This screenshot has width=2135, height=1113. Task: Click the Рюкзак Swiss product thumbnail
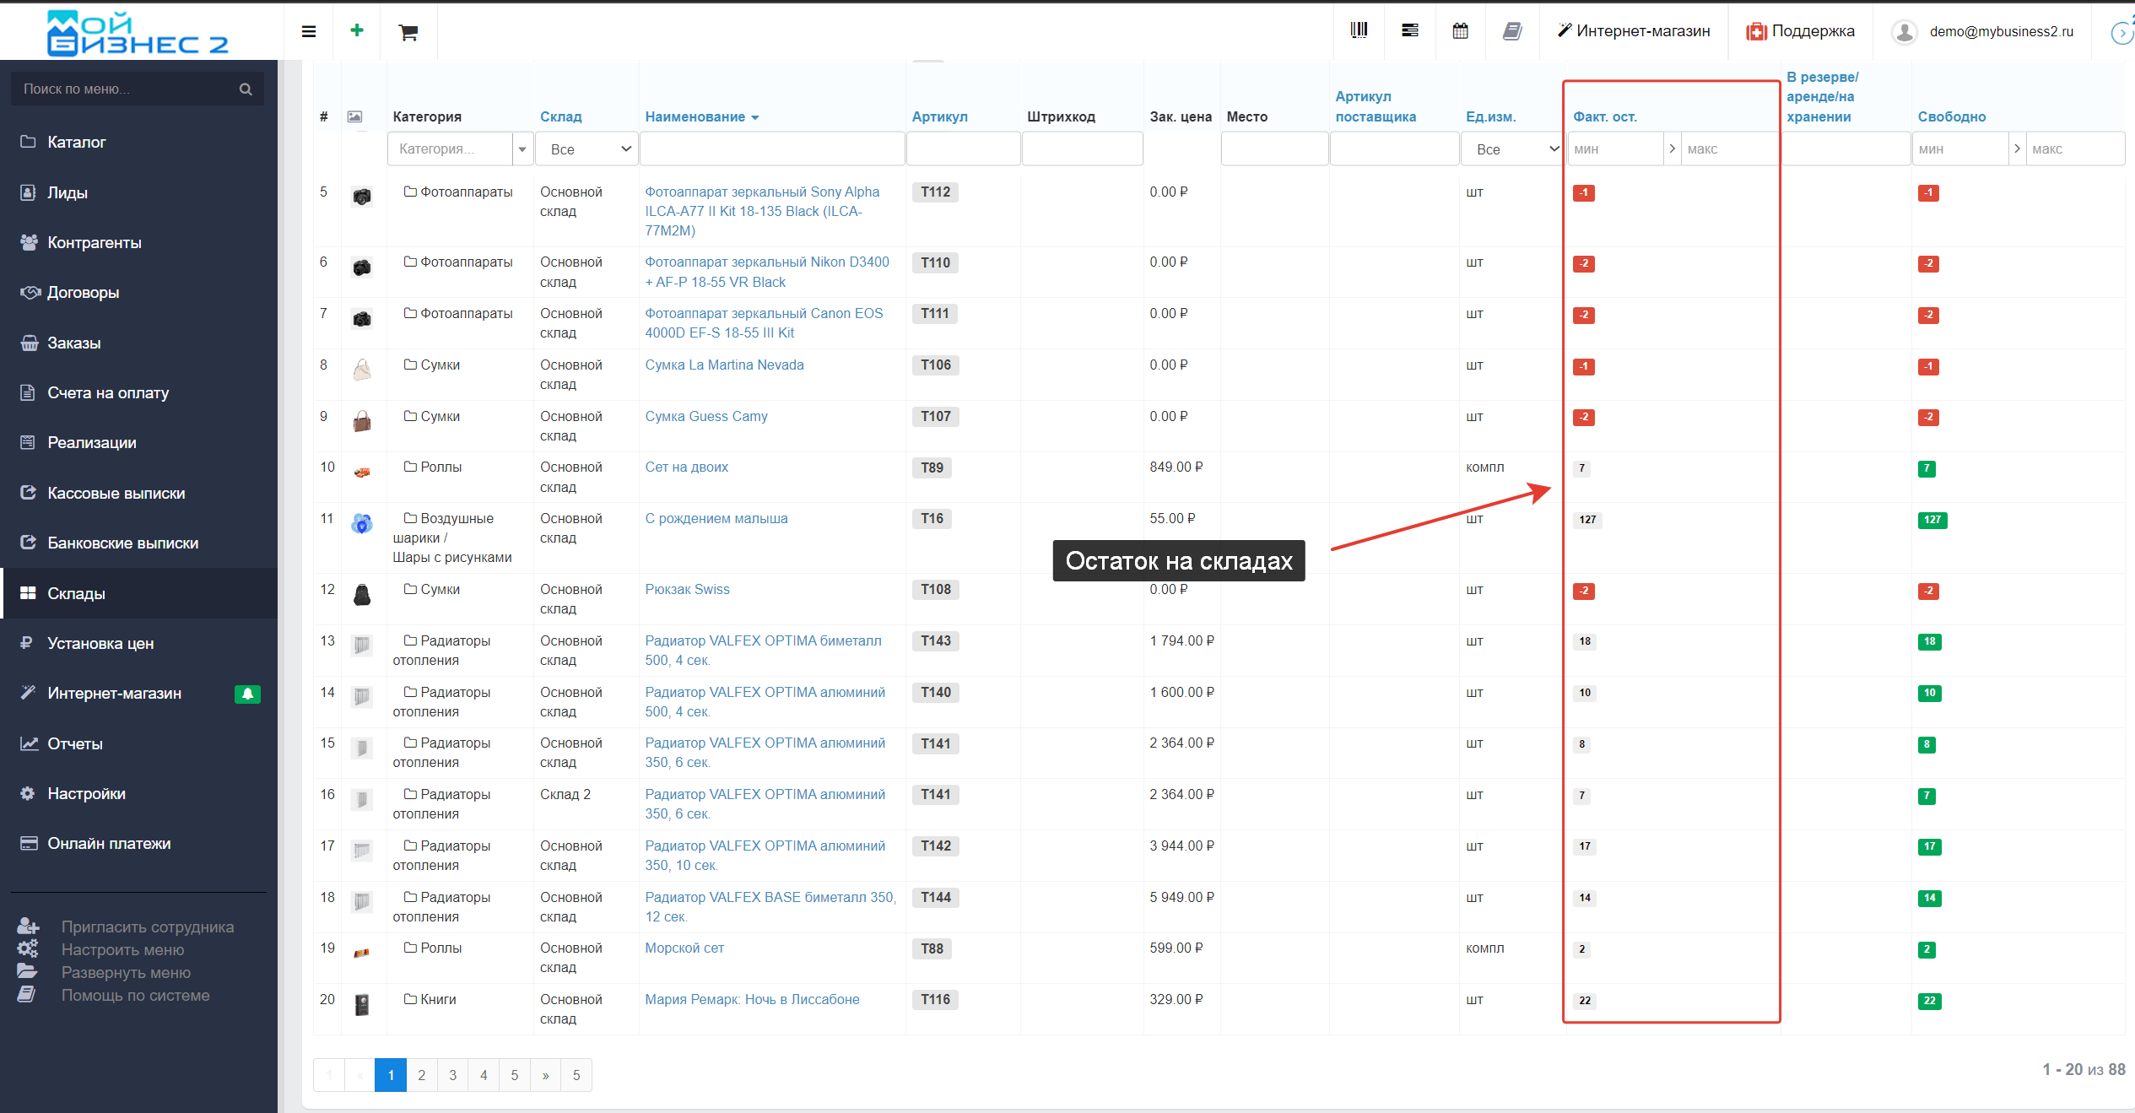pyautogui.click(x=362, y=595)
